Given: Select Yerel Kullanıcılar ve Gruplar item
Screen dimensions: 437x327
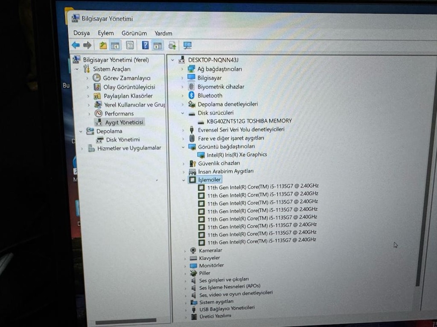Looking at the screenshot, I should pyautogui.click(x=134, y=105).
